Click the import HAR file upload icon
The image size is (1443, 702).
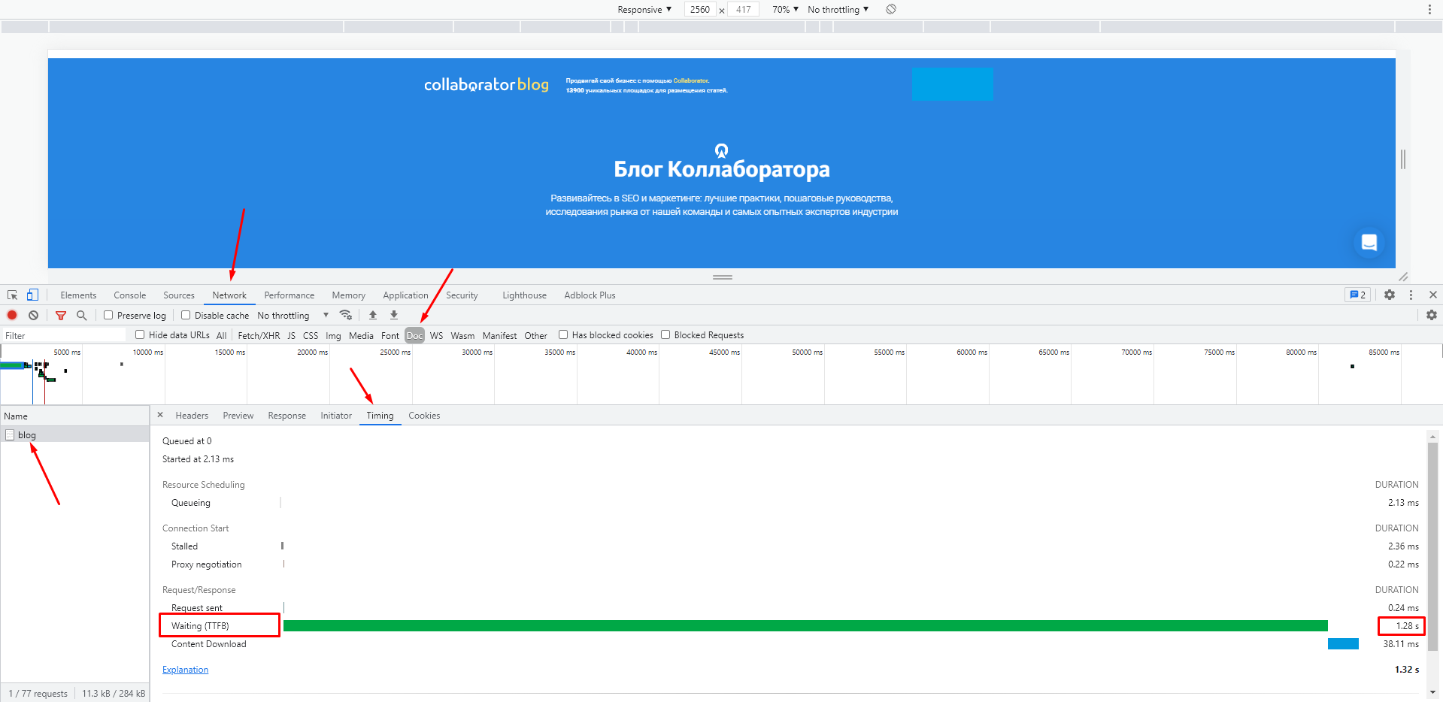[373, 316]
